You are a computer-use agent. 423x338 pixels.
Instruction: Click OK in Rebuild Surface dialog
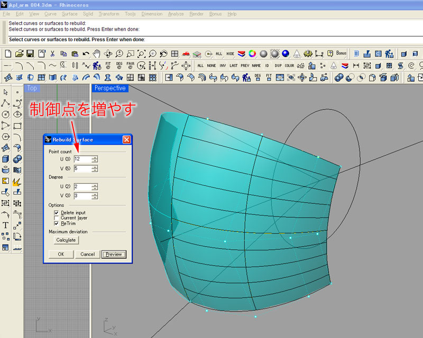coord(61,254)
